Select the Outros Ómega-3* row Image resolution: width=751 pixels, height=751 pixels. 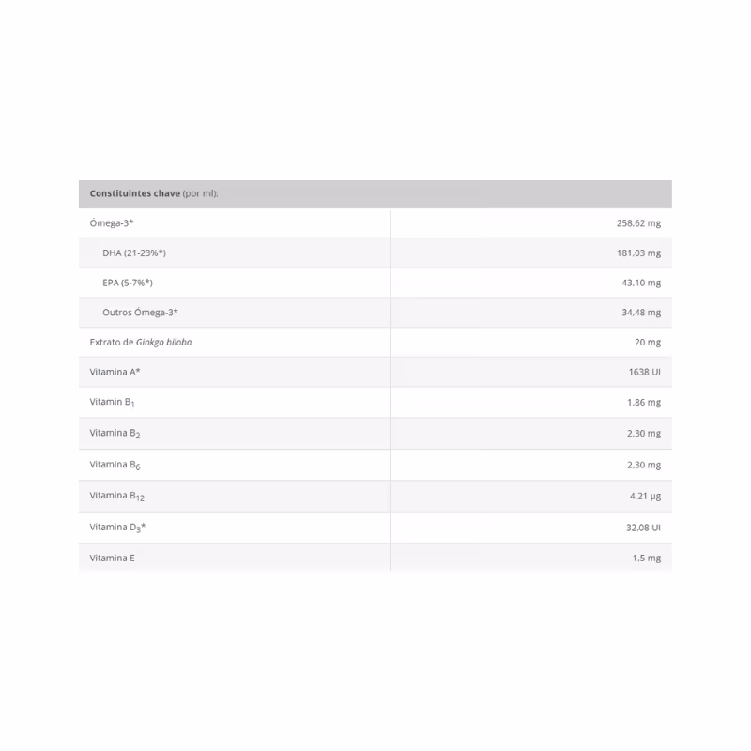(x=375, y=313)
